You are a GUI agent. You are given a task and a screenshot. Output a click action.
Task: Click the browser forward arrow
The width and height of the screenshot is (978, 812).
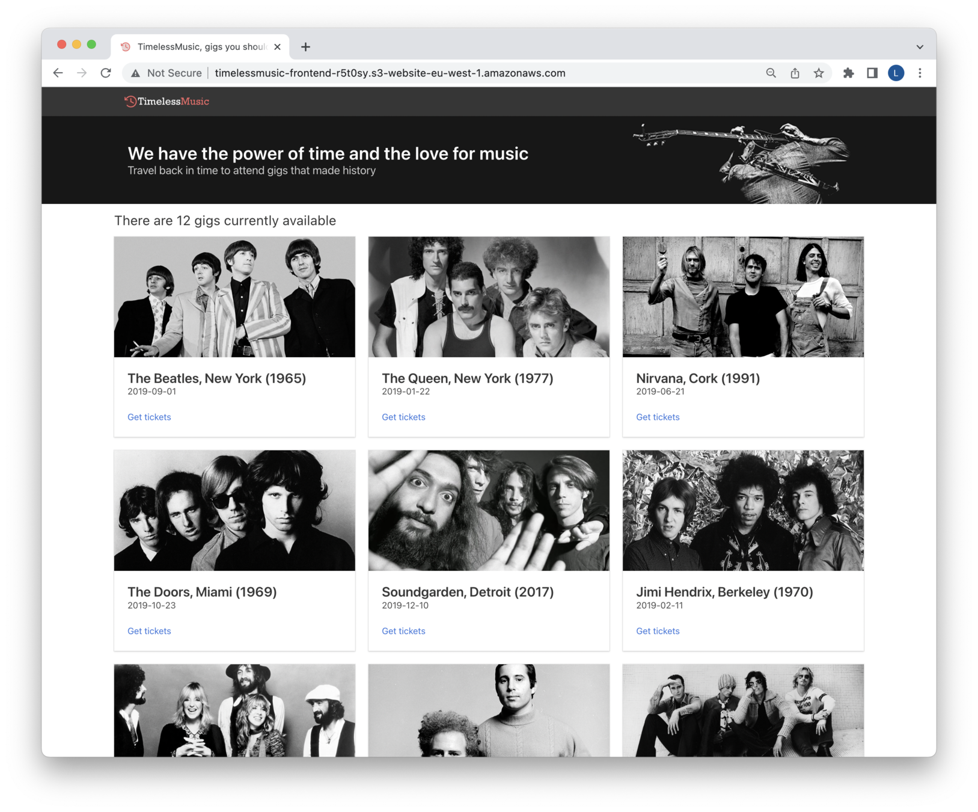82,73
